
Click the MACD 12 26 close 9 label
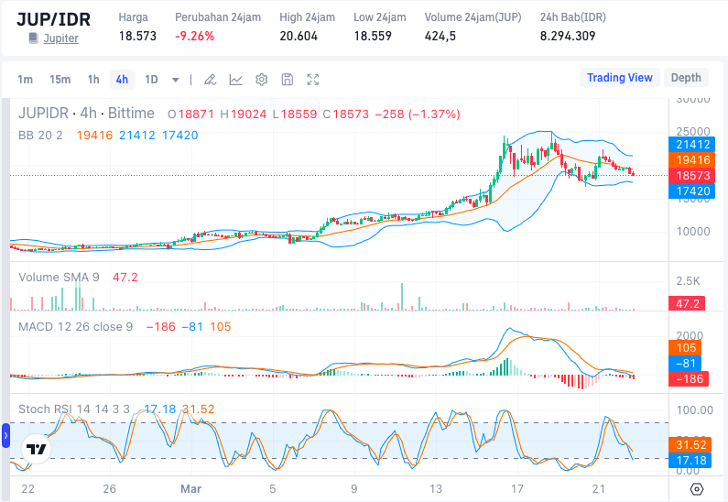pyautogui.click(x=76, y=326)
